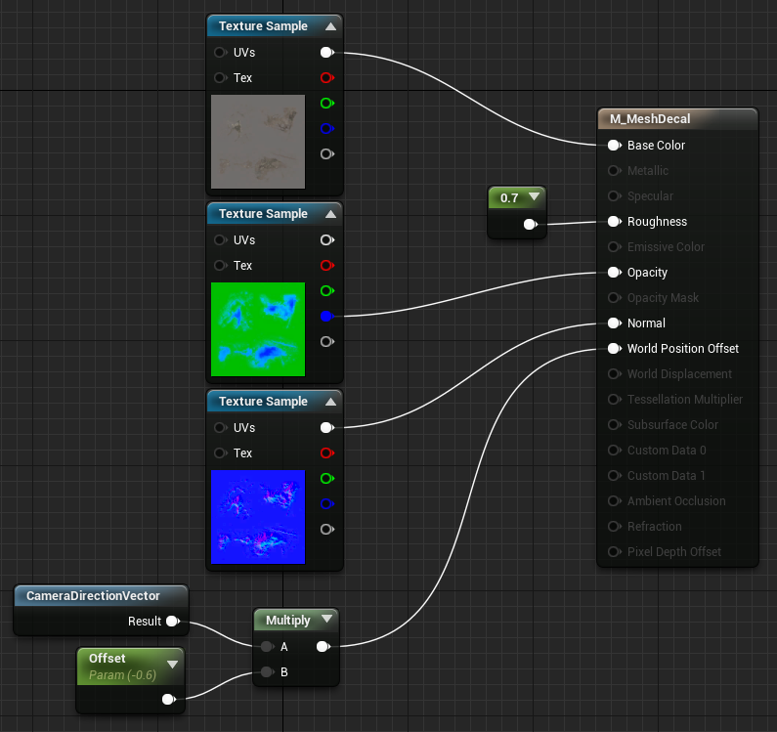Image resolution: width=777 pixels, height=732 pixels.
Task: Click the Multiply node's B input pin
Action: point(267,672)
